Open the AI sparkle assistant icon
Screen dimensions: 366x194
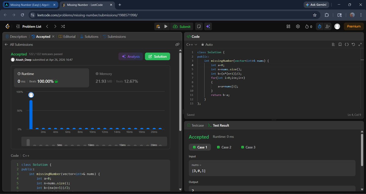pos(208,26)
